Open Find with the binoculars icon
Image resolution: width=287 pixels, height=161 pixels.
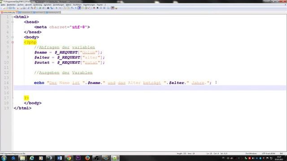[48, 8]
